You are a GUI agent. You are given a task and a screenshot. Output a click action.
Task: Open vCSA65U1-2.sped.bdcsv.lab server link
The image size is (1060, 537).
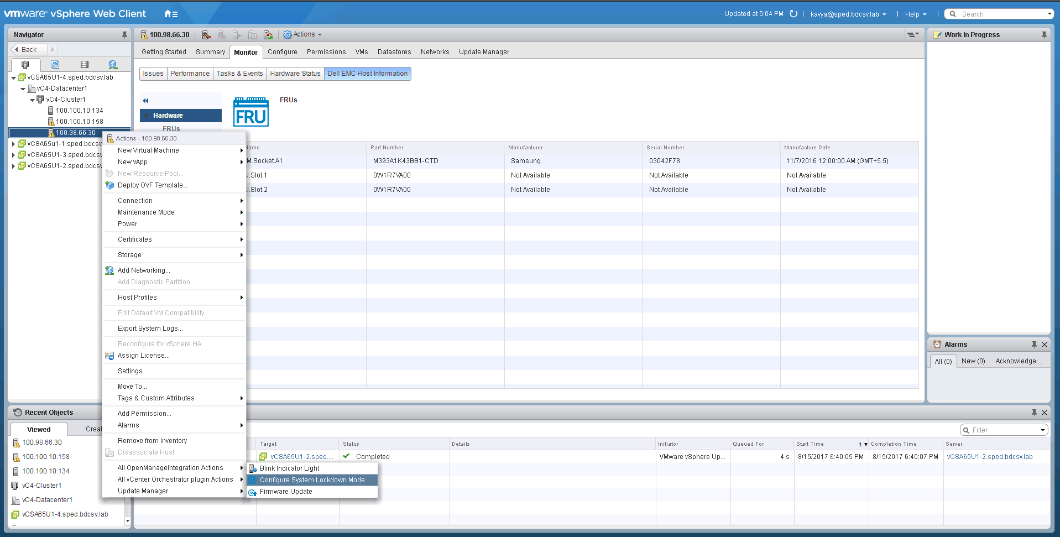pos(989,457)
